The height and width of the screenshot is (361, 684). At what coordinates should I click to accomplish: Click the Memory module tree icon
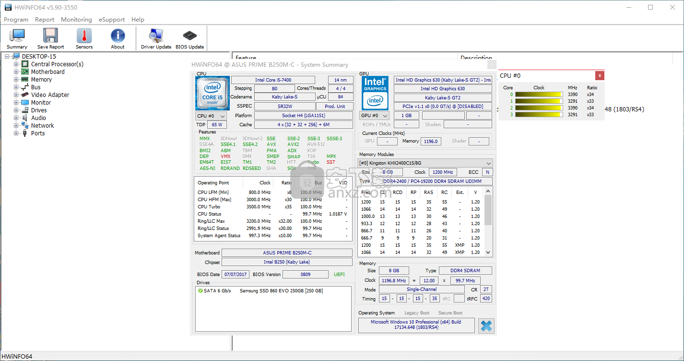(25, 80)
